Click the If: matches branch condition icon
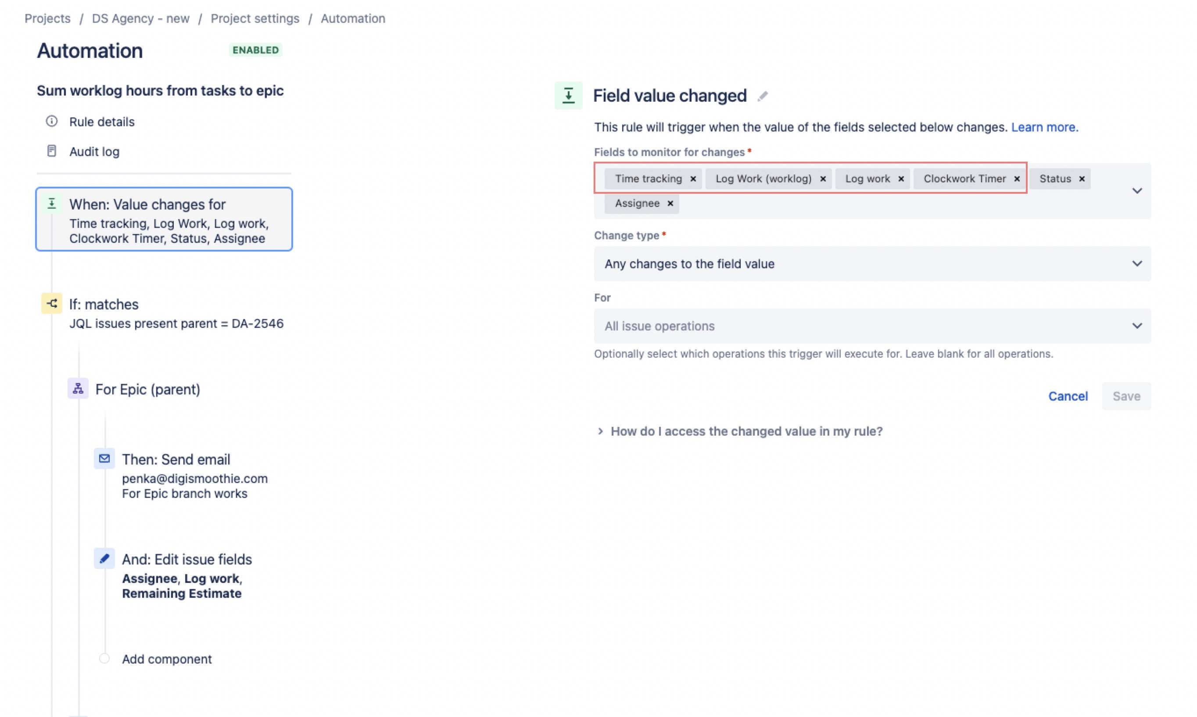 tap(51, 303)
